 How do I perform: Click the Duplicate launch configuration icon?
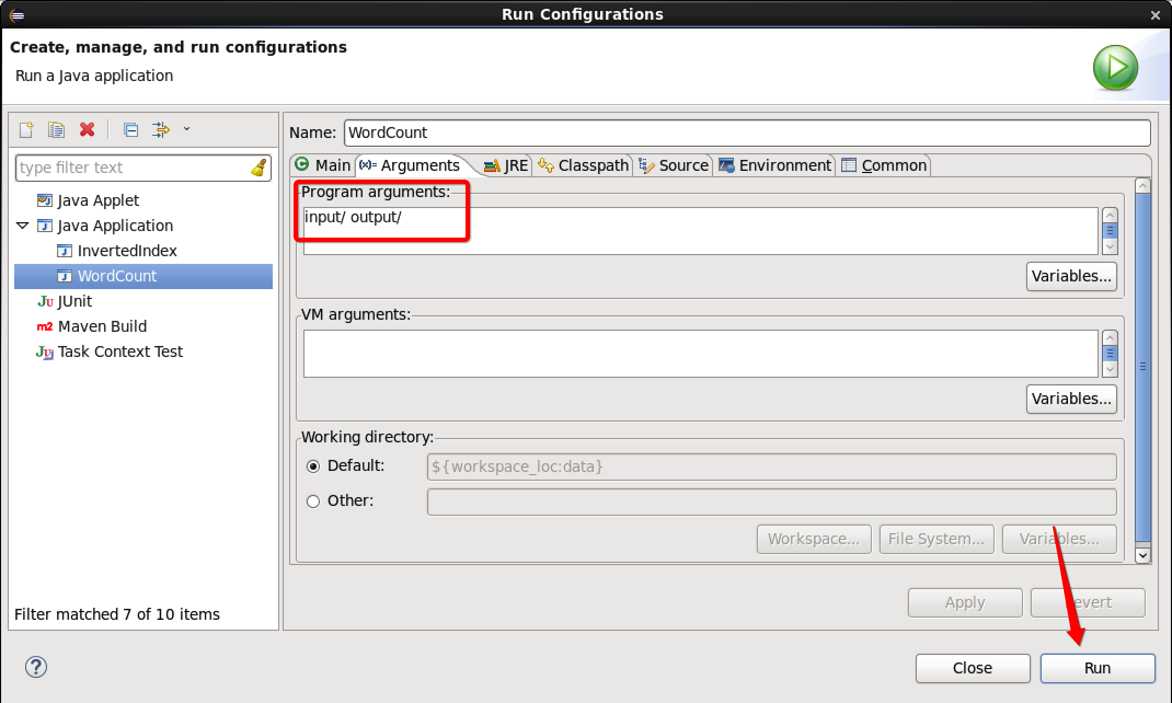56,130
